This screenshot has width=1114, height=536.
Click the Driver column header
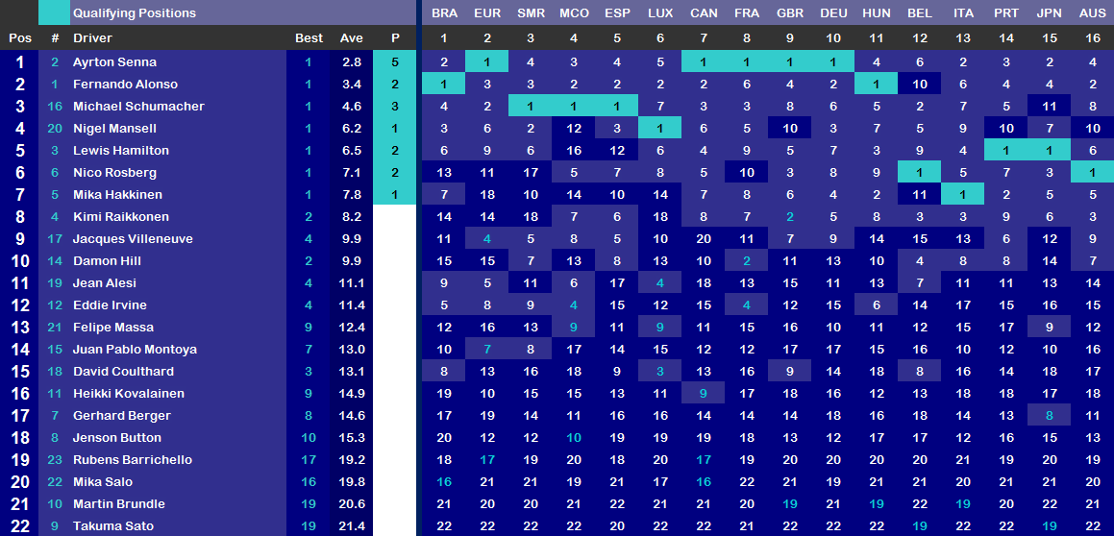click(x=92, y=38)
